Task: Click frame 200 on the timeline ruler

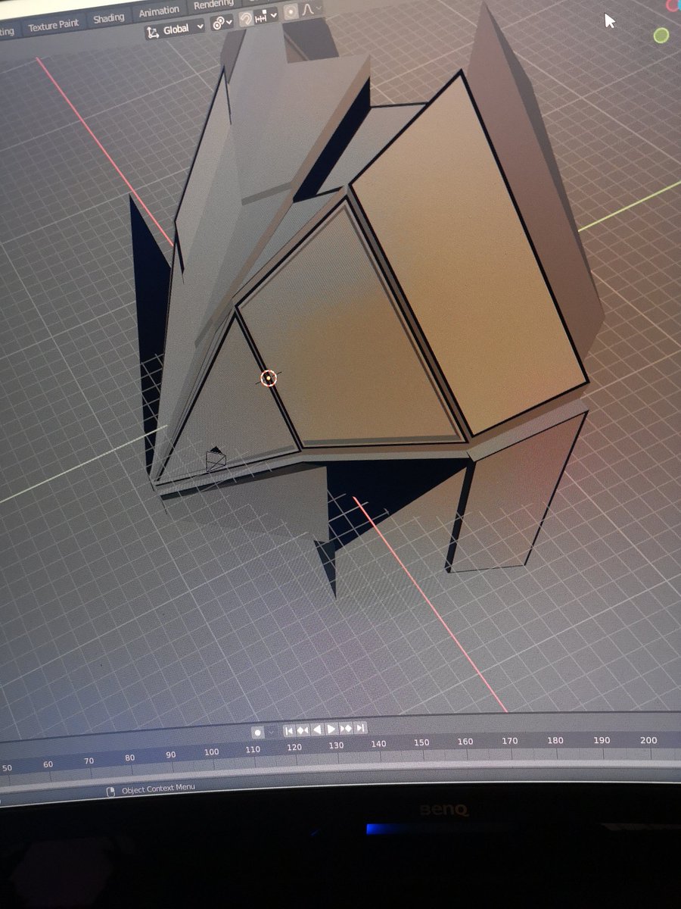Action: (648, 740)
